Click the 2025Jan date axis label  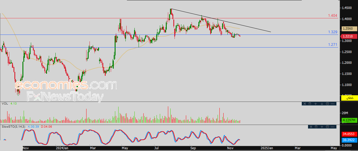point(267,148)
